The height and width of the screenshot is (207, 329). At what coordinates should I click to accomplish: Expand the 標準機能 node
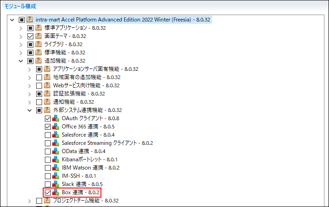(21, 53)
